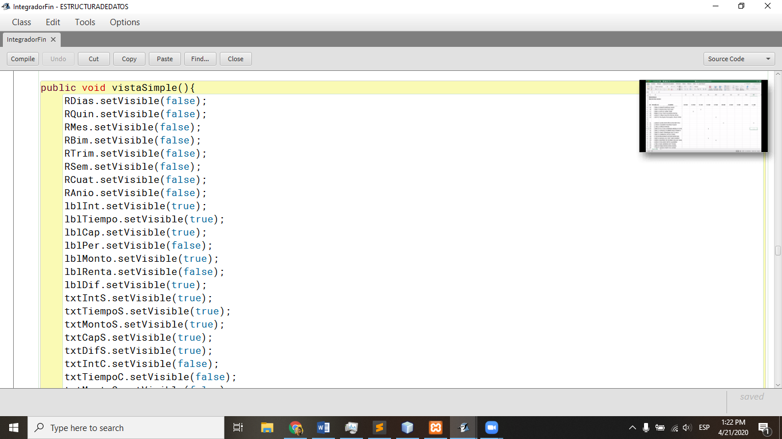
Task: Click the RSem.setVisible(false) line
Action: point(133,166)
